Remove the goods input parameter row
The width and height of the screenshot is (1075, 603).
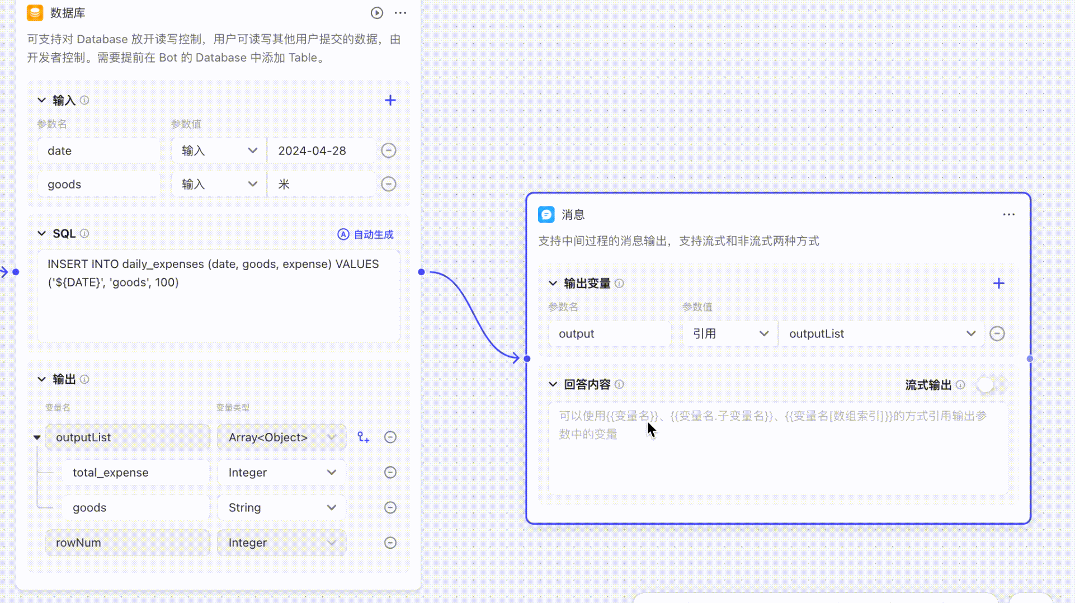point(388,184)
